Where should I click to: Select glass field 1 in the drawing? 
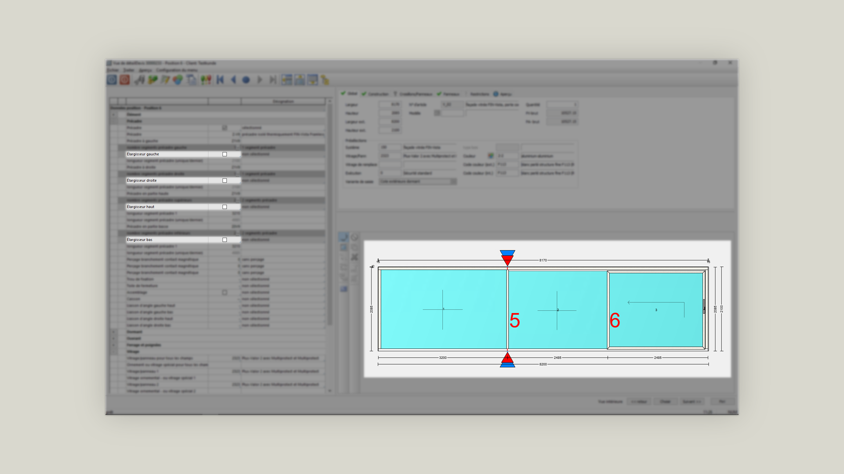click(x=443, y=309)
